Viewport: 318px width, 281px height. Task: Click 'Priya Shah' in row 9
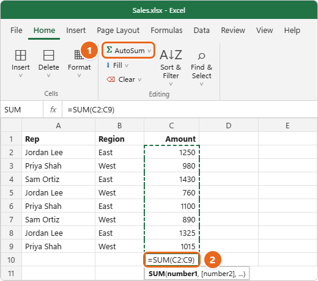tap(58, 246)
